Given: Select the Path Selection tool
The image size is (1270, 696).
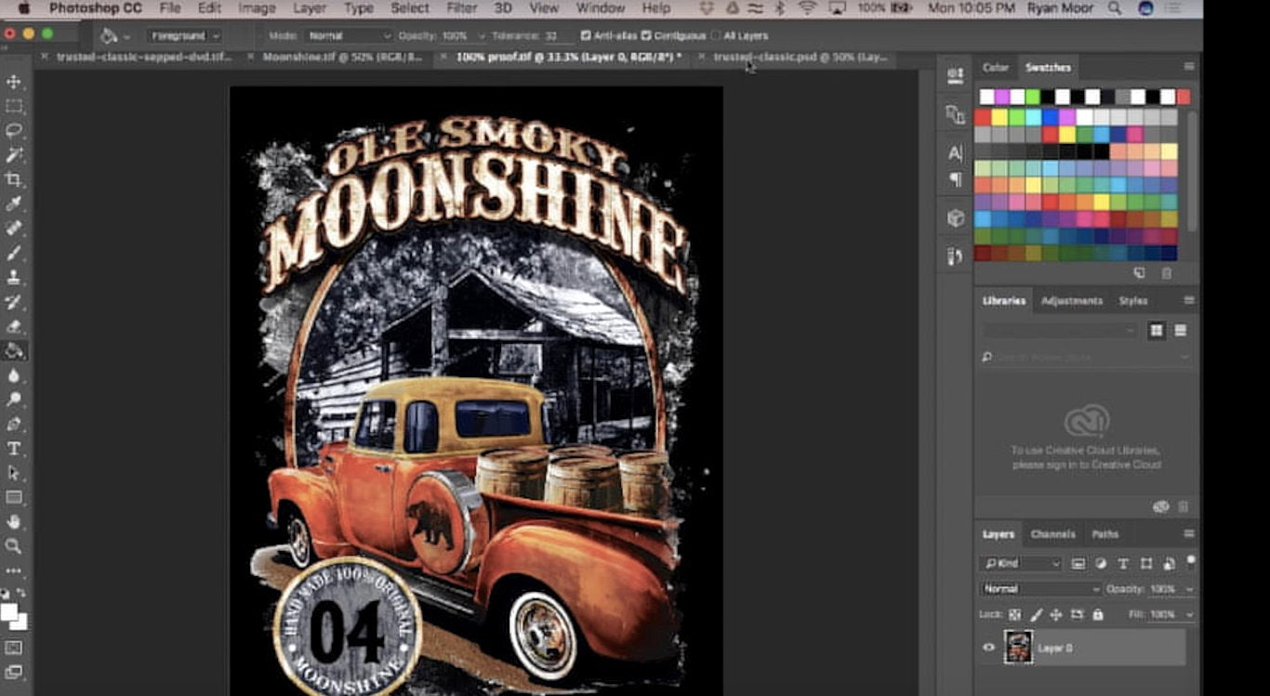Looking at the screenshot, I should 14,472.
